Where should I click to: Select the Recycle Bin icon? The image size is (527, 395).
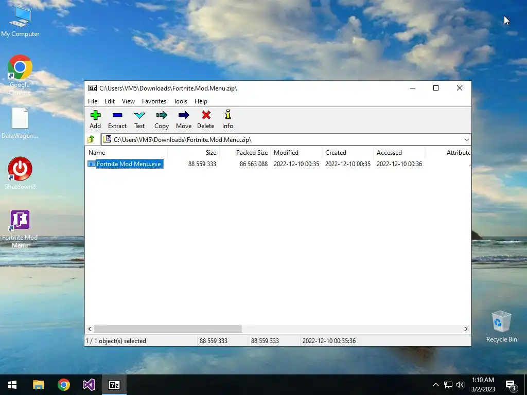pos(501,327)
